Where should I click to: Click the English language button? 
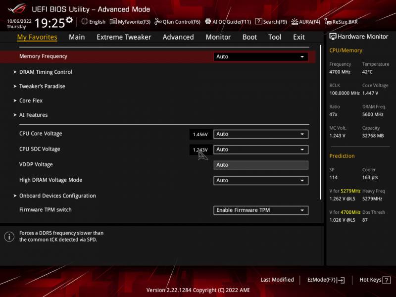pos(94,22)
